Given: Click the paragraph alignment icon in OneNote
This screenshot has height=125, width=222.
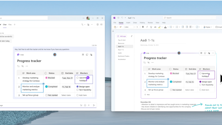Looking at the screenshot, I should [x=191, y=27].
